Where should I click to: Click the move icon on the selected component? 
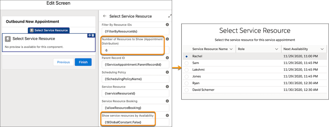click(90, 35)
